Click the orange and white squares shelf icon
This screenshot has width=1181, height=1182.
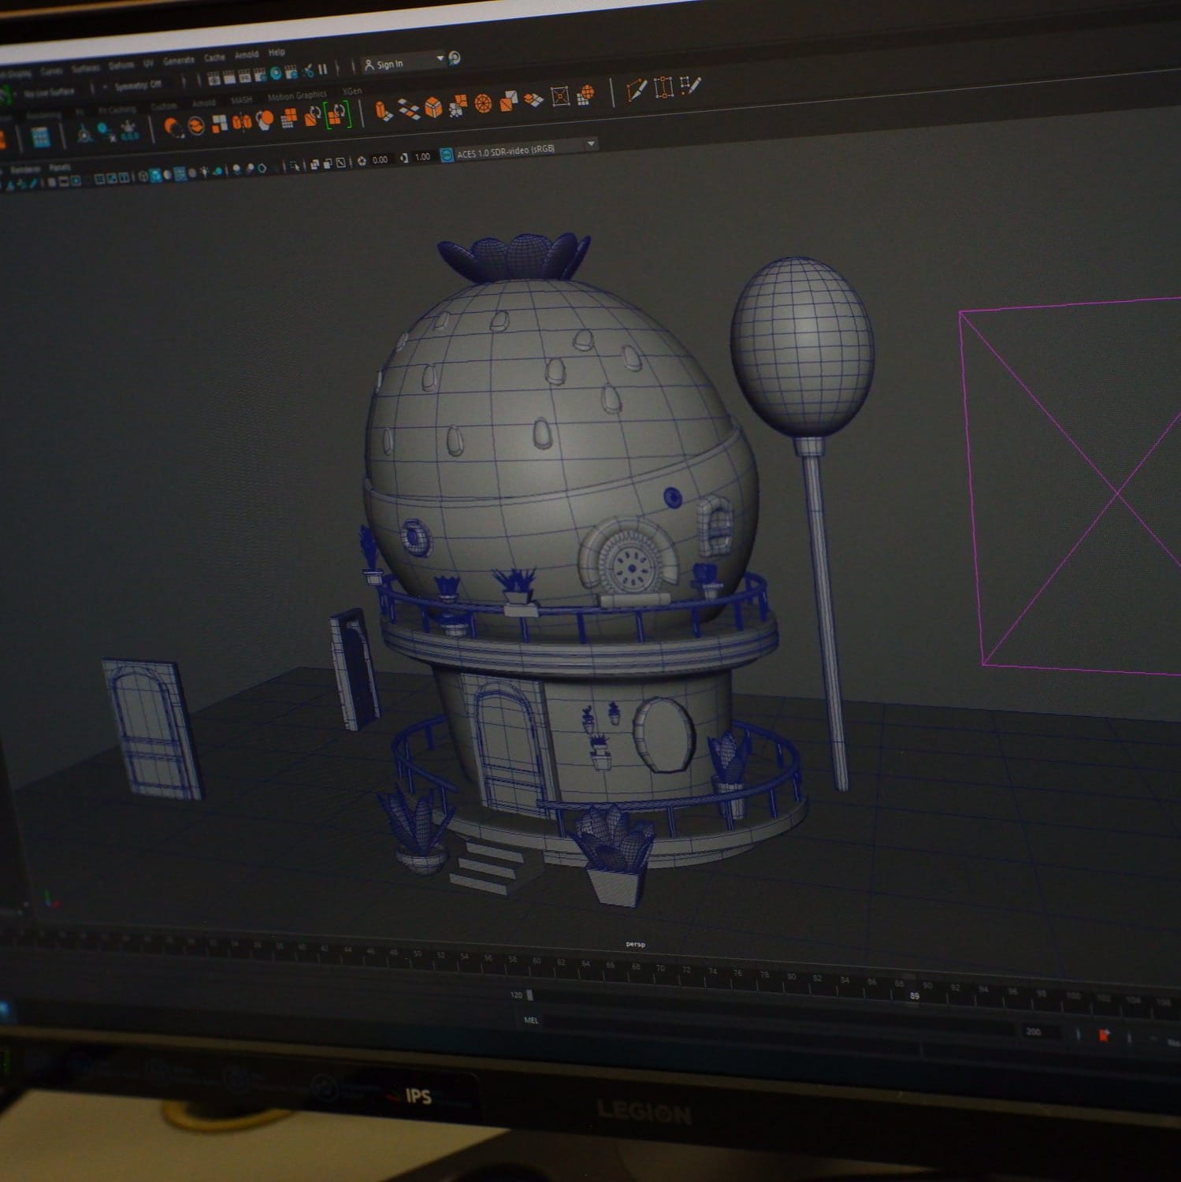click(x=220, y=124)
